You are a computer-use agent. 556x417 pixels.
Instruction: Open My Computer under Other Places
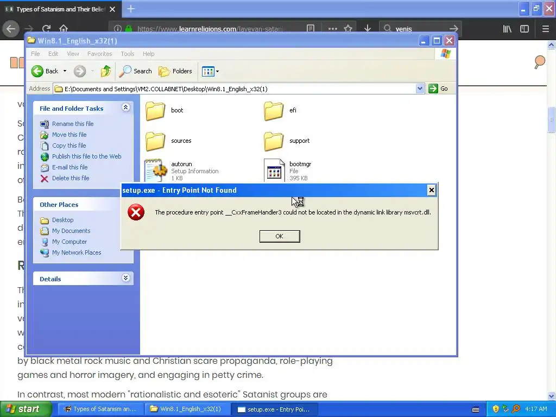coord(69,242)
